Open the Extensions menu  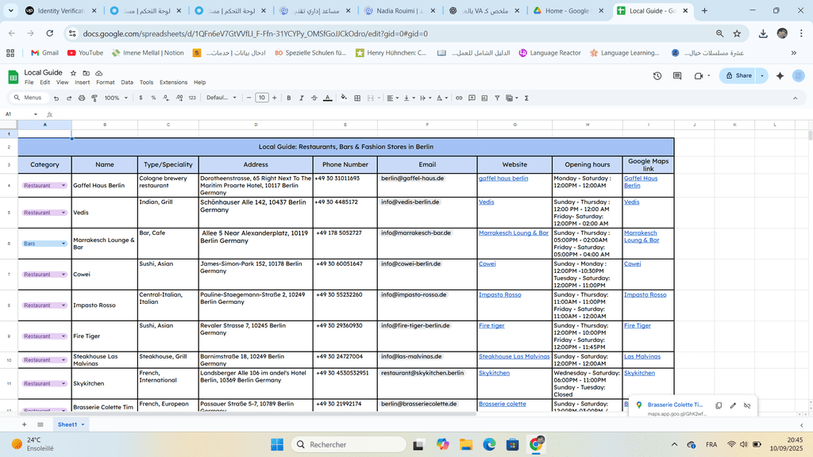tap(173, 83)
